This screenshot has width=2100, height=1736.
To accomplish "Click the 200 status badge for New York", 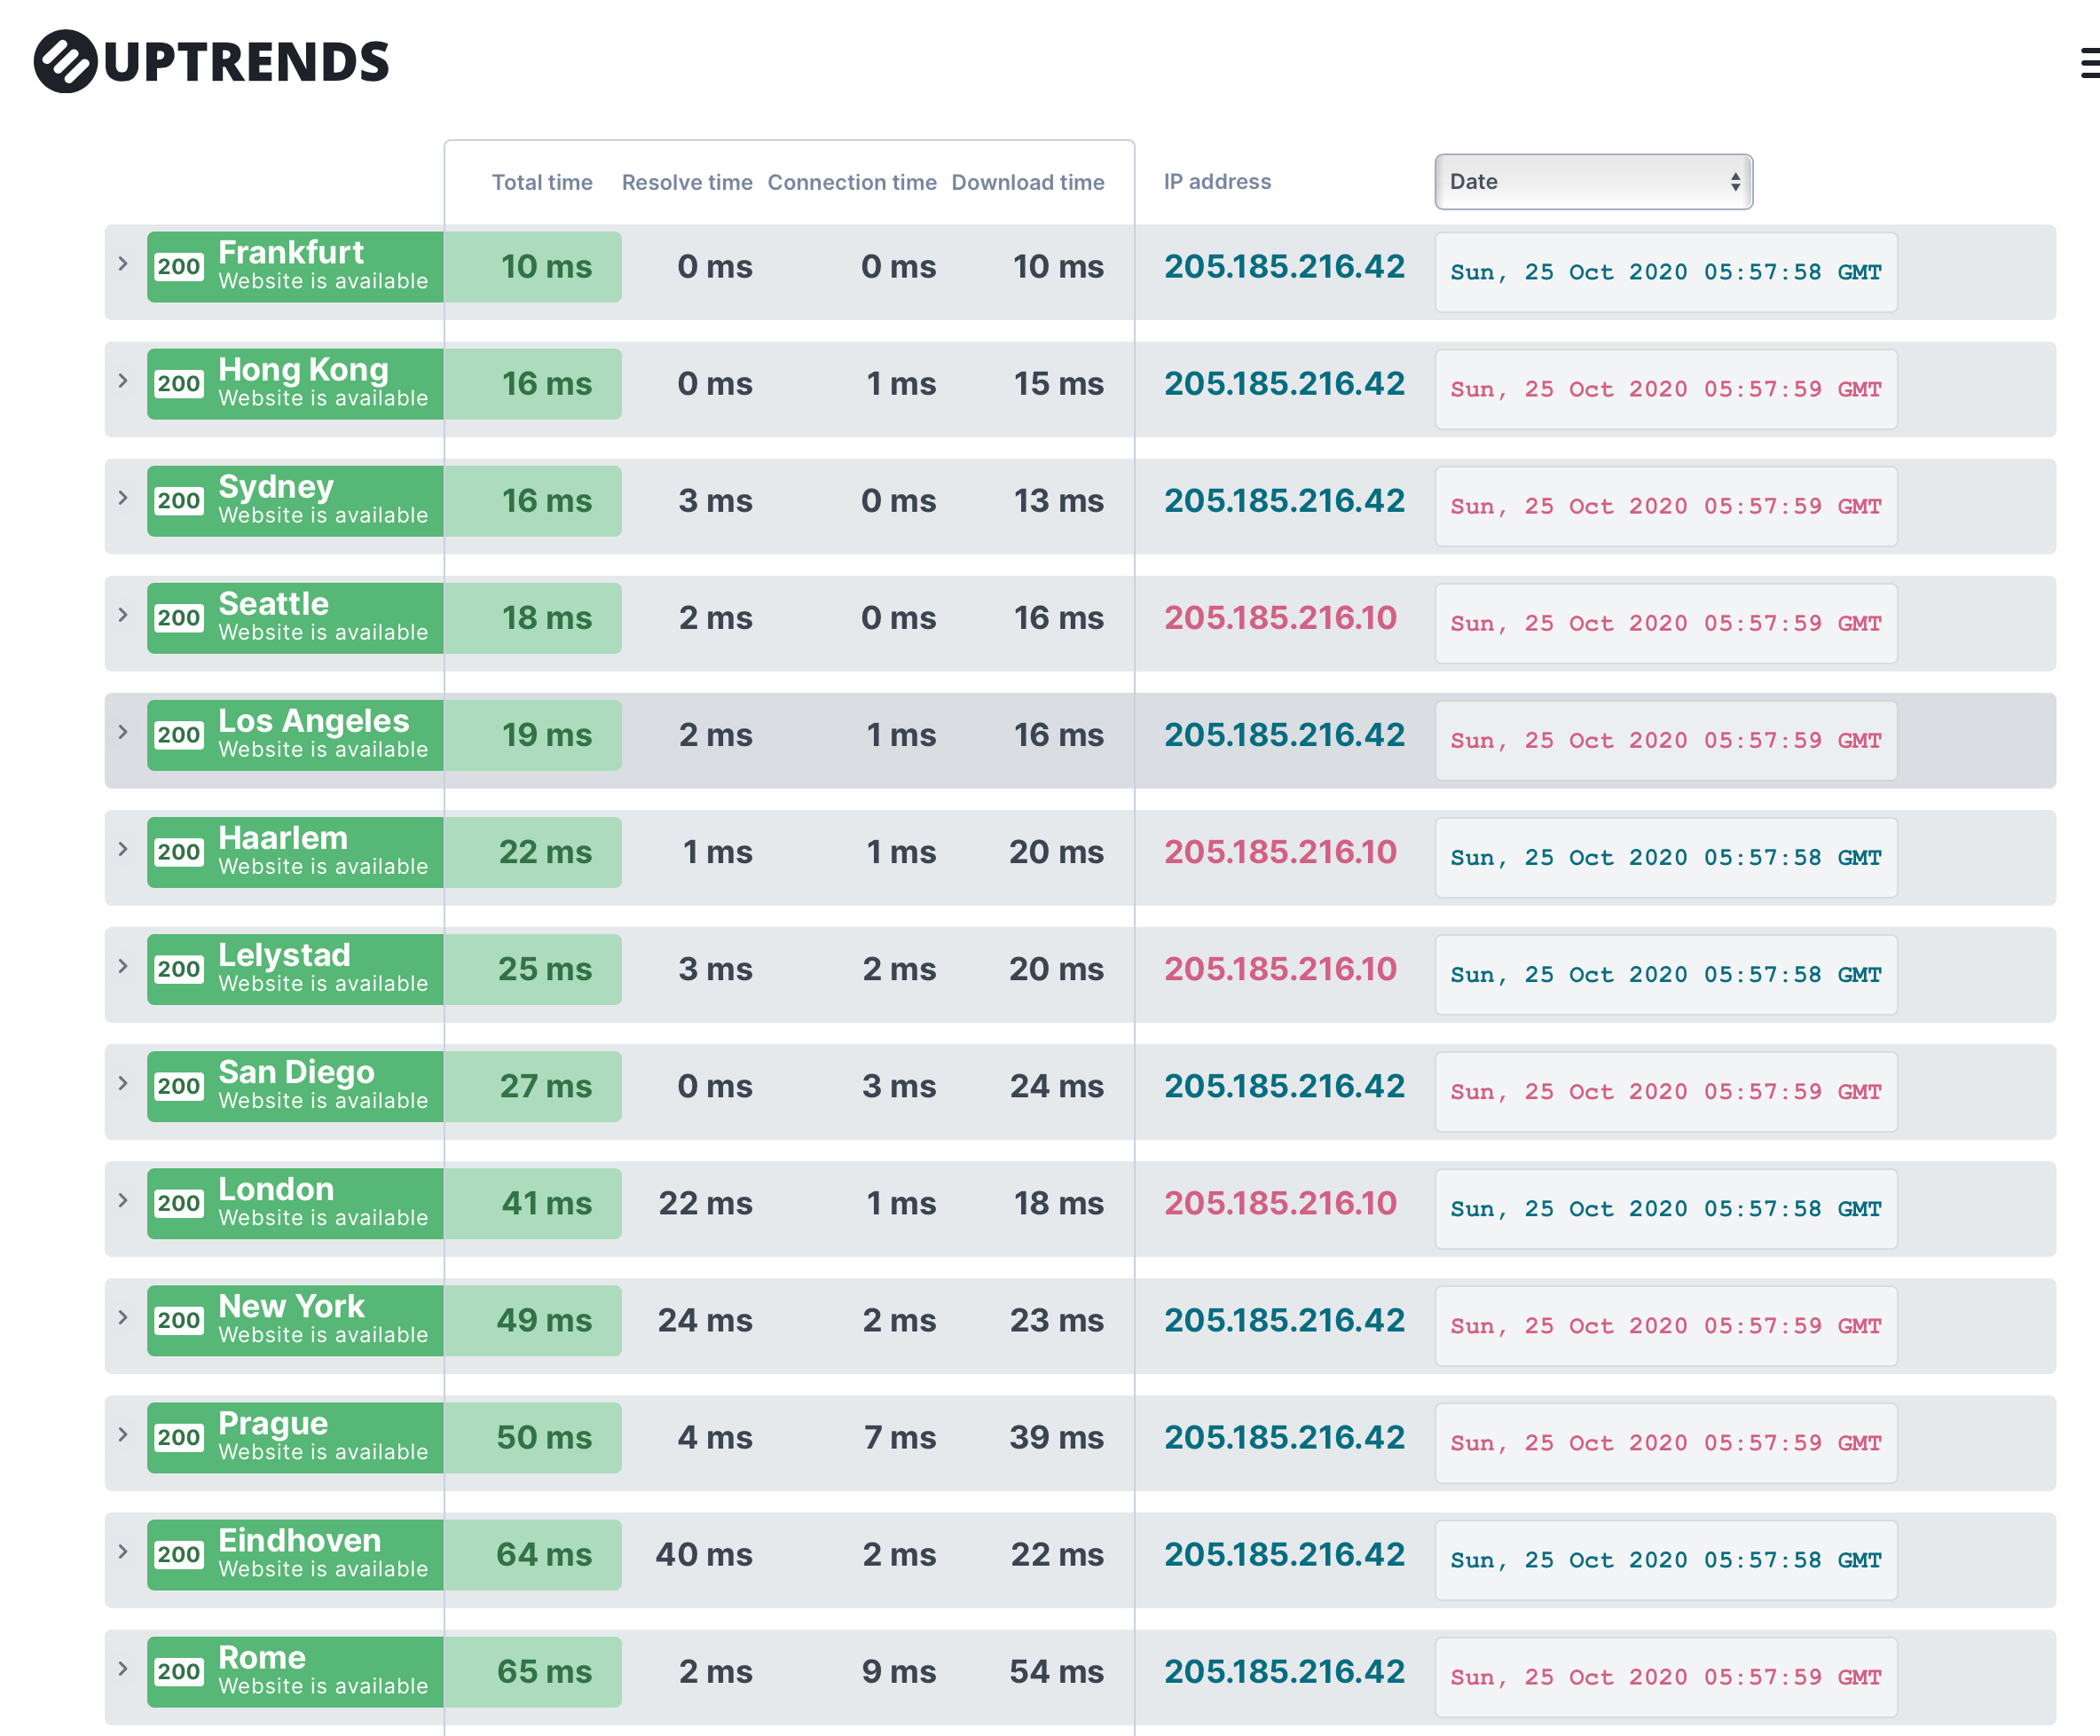I will tap(179, 1320).
